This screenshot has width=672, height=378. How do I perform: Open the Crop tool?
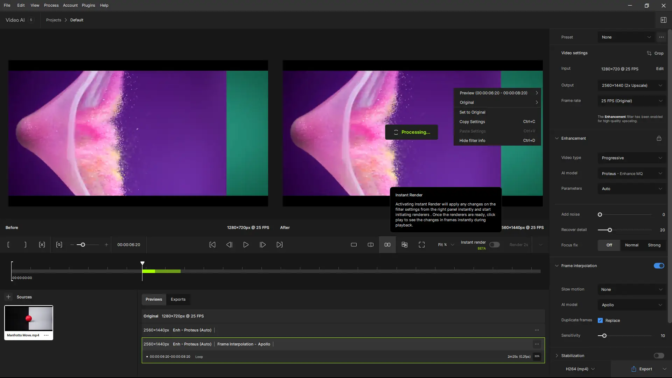(x=655, y=53)
